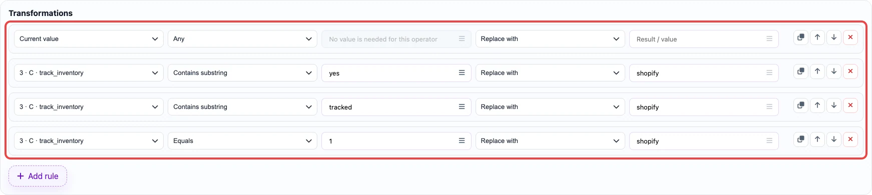Screen dimensions: 872x195
Task: Move the 'tracked' rule down
Action: [834, 105]
